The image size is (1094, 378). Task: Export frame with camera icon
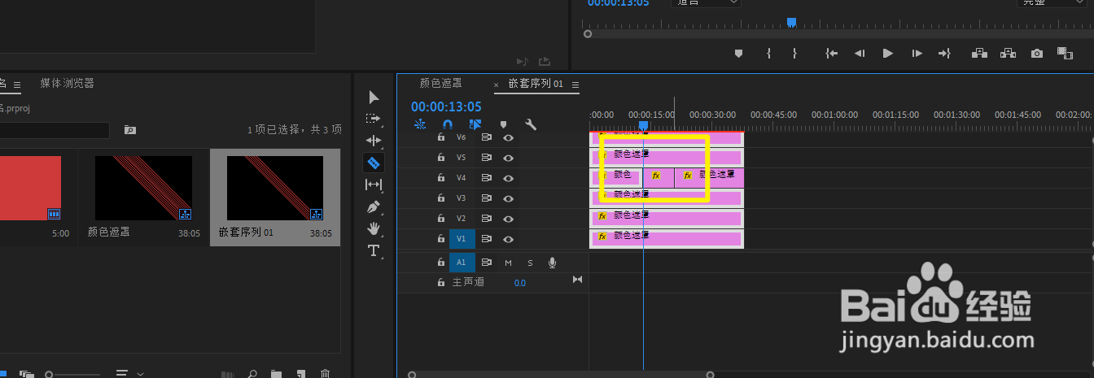coord(1036,53)
